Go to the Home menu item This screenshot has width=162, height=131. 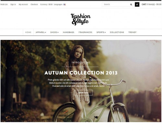pyautogui.click(x=28, y=32)
